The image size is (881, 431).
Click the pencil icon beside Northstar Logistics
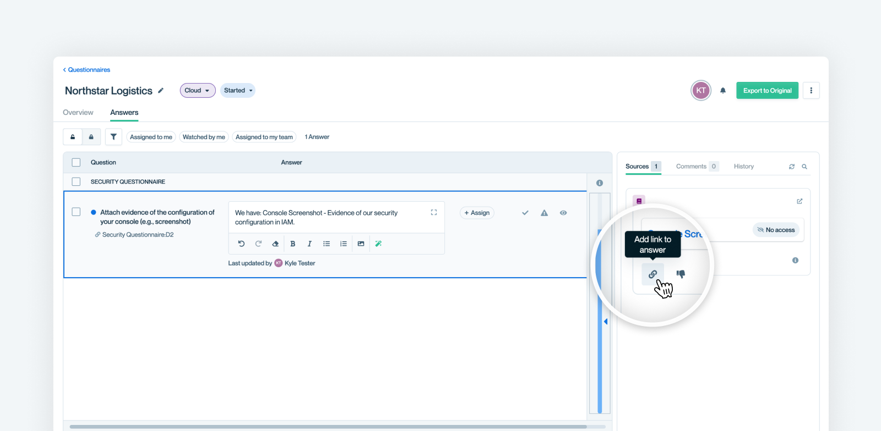161,91
